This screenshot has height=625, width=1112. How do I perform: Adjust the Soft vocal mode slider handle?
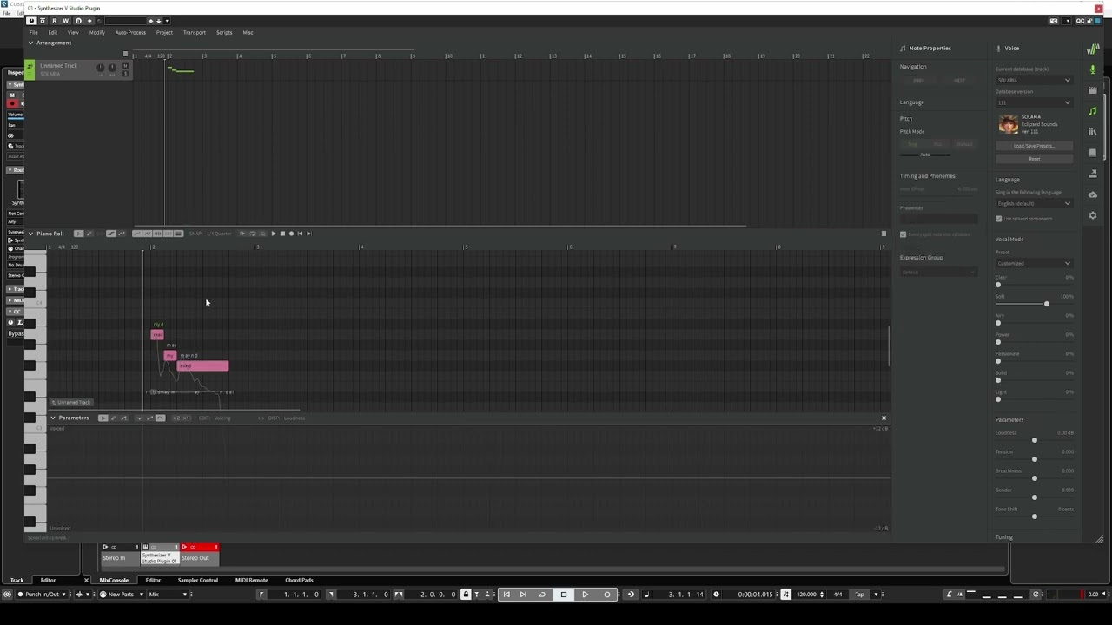(1046, 304)
